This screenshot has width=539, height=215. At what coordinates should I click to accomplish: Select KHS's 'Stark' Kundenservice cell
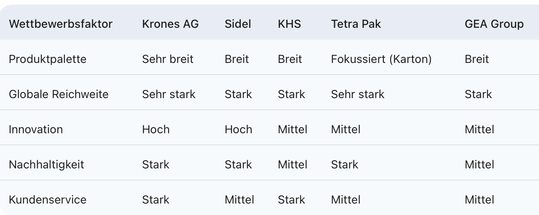(291, 200)
